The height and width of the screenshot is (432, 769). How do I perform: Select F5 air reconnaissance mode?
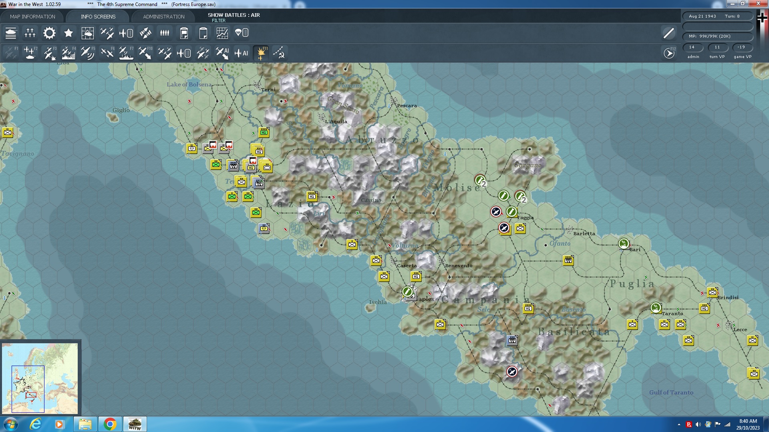(87, 53)
